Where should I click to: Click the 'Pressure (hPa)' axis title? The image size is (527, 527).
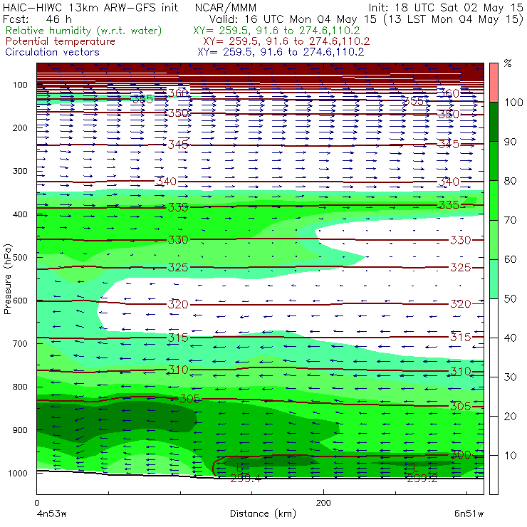7,279
